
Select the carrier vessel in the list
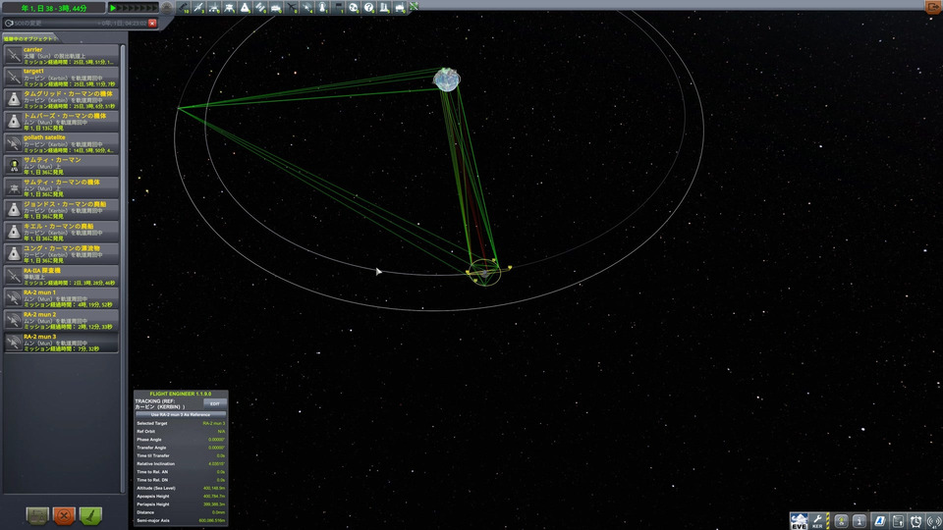pos(61,55)
